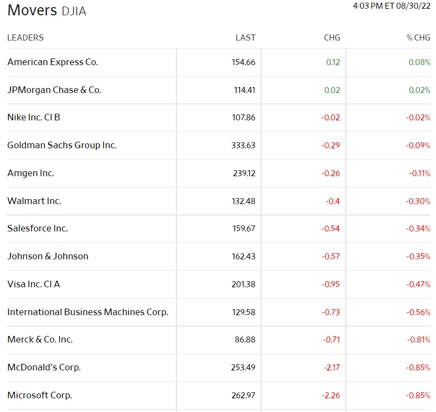Select Salesforce last price 159.67

click(244, 229)
